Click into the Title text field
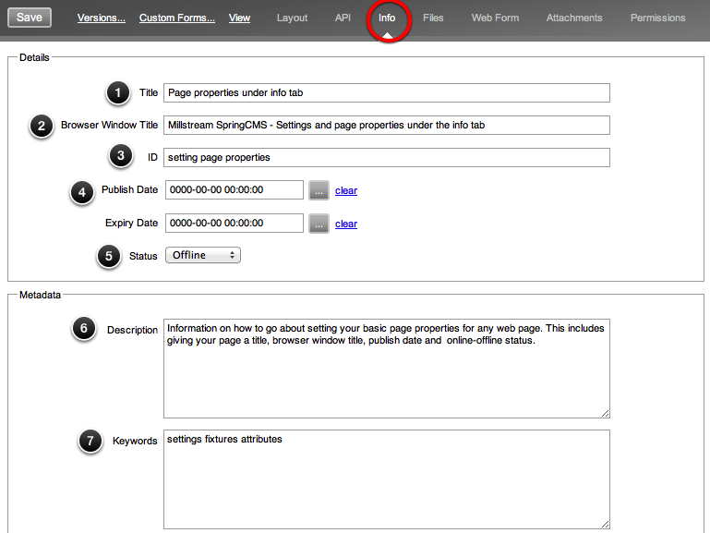Image resolution: width=710 pixels, height=533 pixels. tap(386, 92)
